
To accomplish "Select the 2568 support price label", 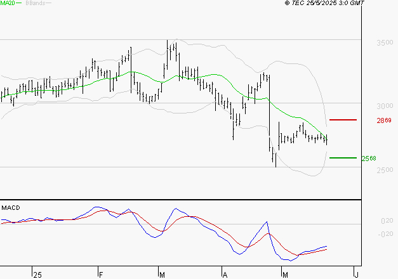I will point(368,159).
